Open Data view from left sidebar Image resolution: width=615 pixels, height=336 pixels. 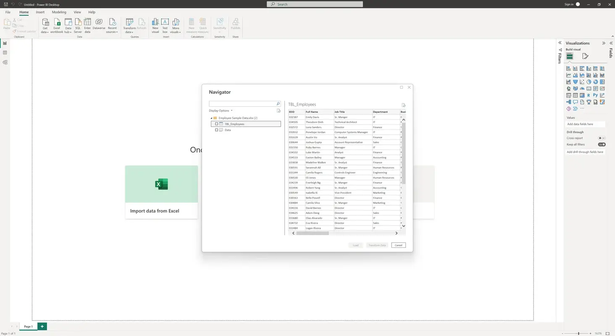pos(5,52)
